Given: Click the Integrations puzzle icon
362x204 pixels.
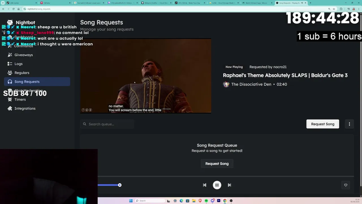Looking at the screenshot, I should click(x=10, y=108).
